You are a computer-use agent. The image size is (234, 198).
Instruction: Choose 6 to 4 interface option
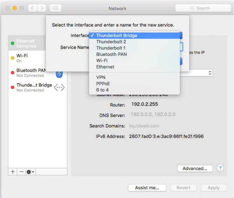[134, 90]
